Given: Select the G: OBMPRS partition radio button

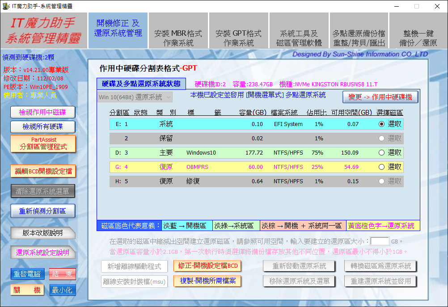Looking at the screenshot, I should click(381, 167).
